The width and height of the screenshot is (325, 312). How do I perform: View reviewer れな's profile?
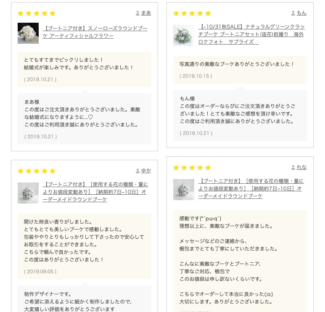tap(301, 167)
